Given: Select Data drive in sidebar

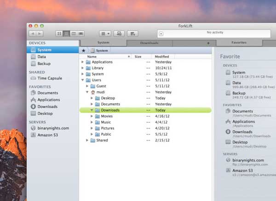Looking at the screenshot, I should (x=52, y=57).
